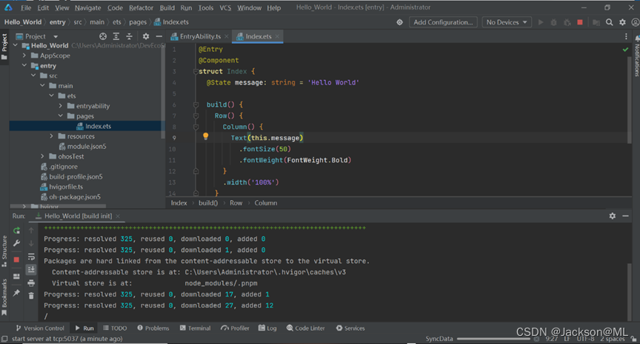Open Project panel gear options
This screenshot has height=344, width=640.
[x=145, y=36]
